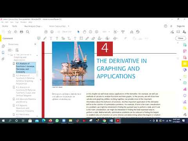The image size is (188, 141).
Task: Open bookmark 4.1 Analysis of Functions I
Action: pos(26,68)
